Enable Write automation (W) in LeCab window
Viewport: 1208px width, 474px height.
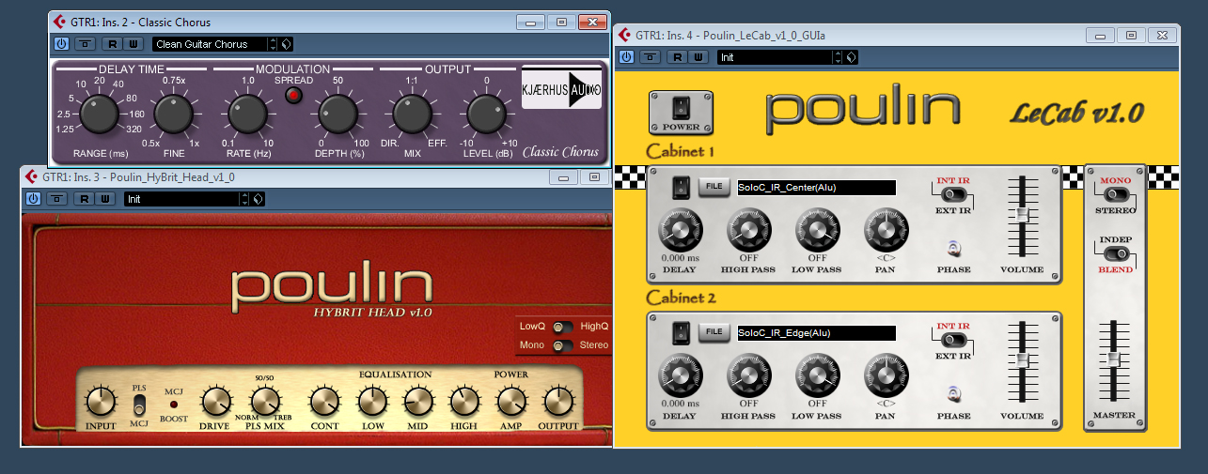698,57
